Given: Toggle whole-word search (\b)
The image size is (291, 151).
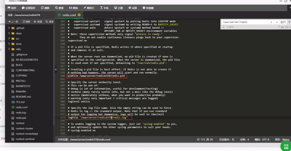Looking at the screenshot, I should click(x=286, y=27).
